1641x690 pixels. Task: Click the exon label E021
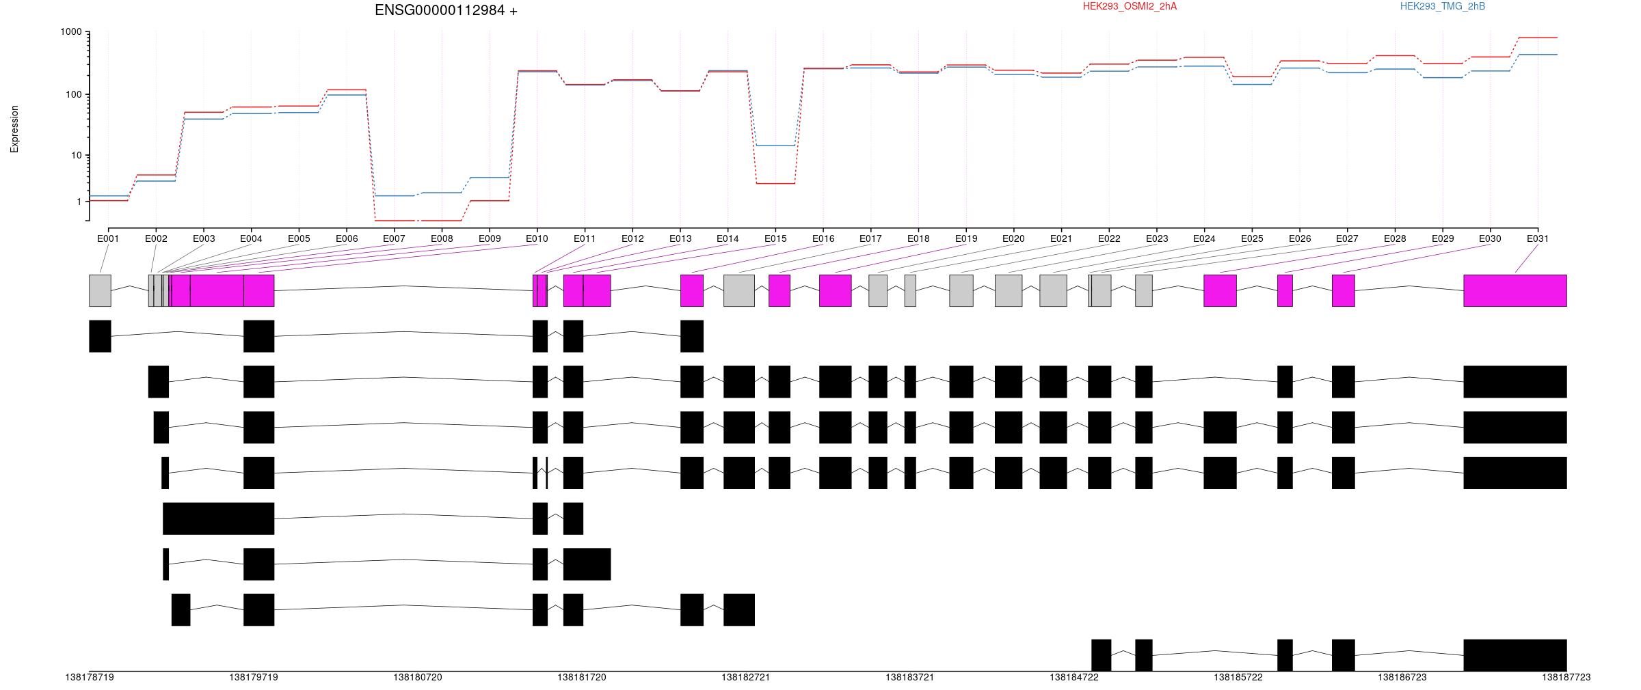pyautogui.click(x=1061, y=238)
